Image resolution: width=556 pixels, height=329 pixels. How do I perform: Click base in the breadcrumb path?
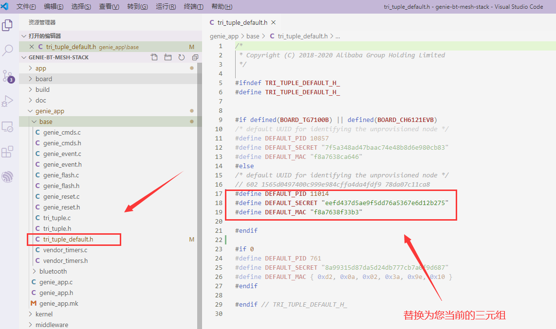[x=253, y=36]
